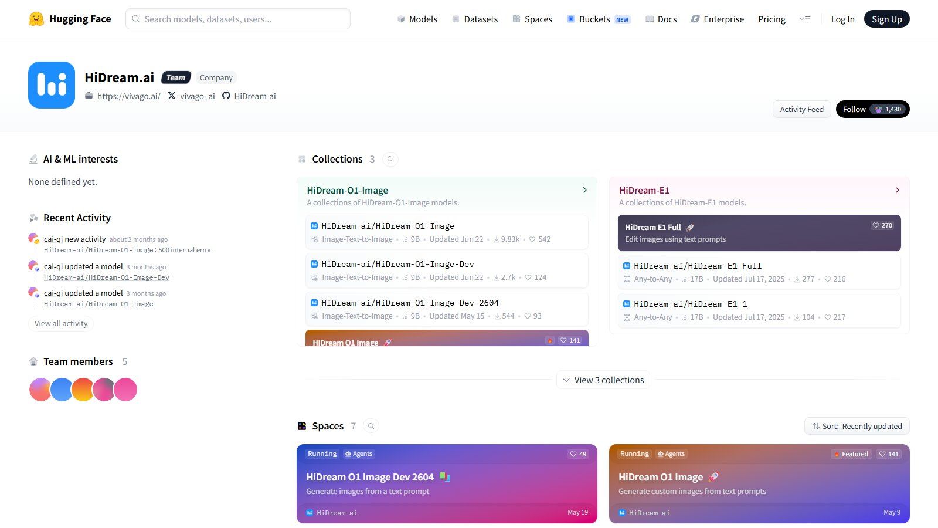Click the Spaces section heading

pyautogui.click(x=328, y=426)
